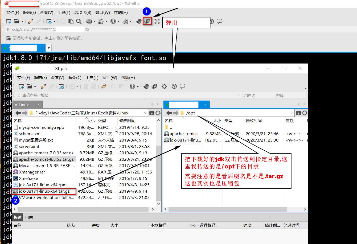Click new folder icon in remote pane
Image resolution: width=357 pixels, height=244 pixels.
pyautogui.click(x=298, y=113)
